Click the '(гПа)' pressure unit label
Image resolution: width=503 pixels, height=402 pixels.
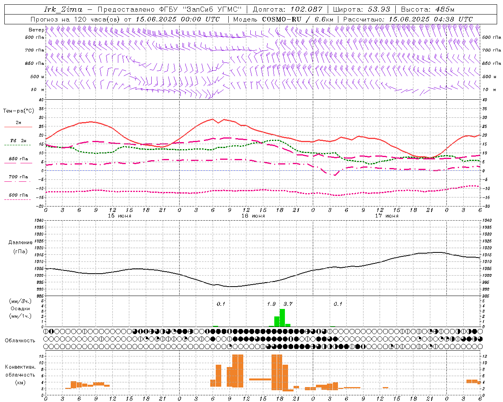pos(20,252)
